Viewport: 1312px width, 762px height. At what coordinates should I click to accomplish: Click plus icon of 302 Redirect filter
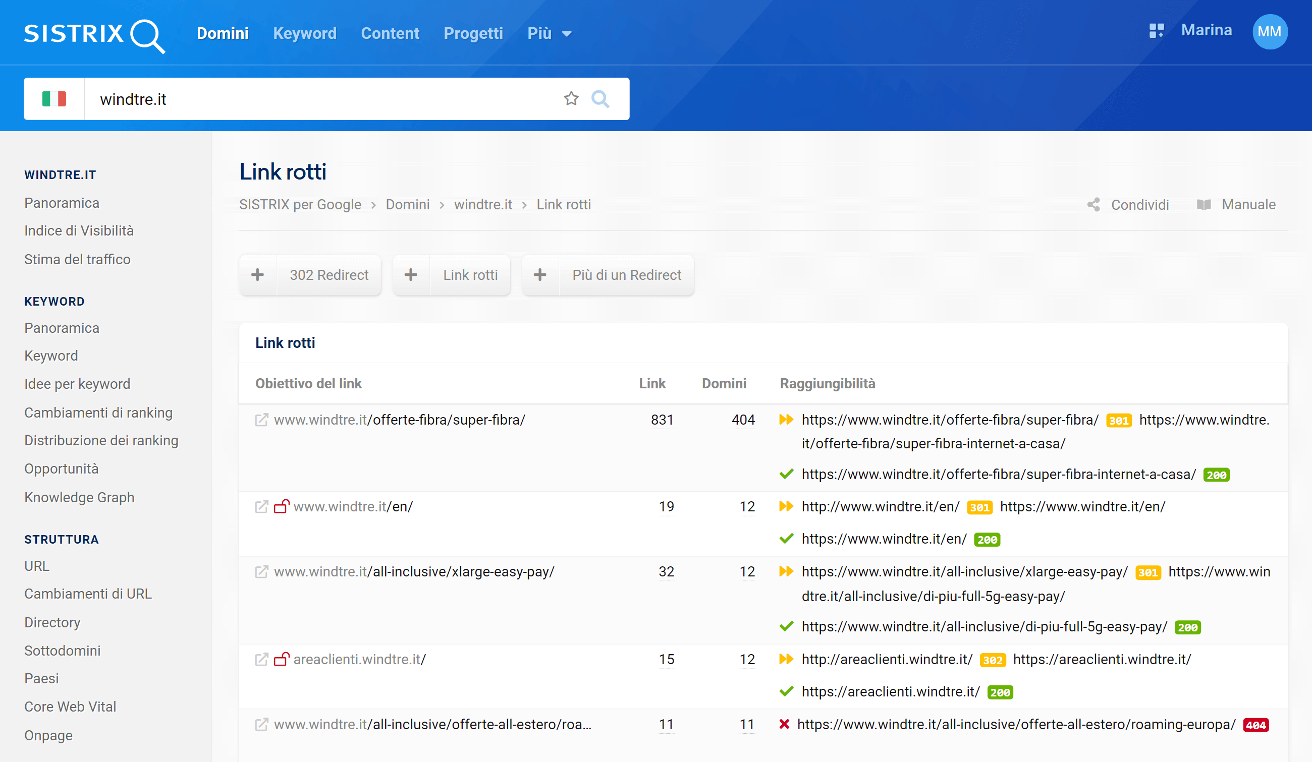258,275
